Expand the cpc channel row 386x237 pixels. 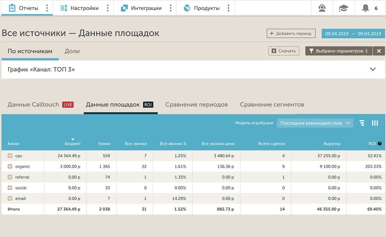10,156
